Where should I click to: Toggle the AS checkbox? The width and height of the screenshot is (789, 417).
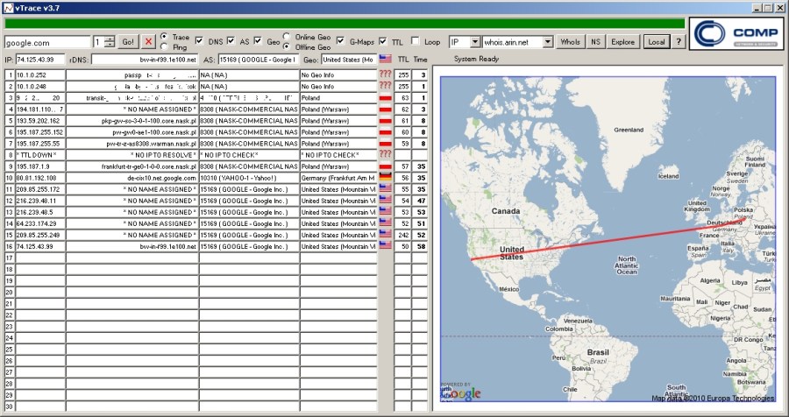[x=231, y=41]
